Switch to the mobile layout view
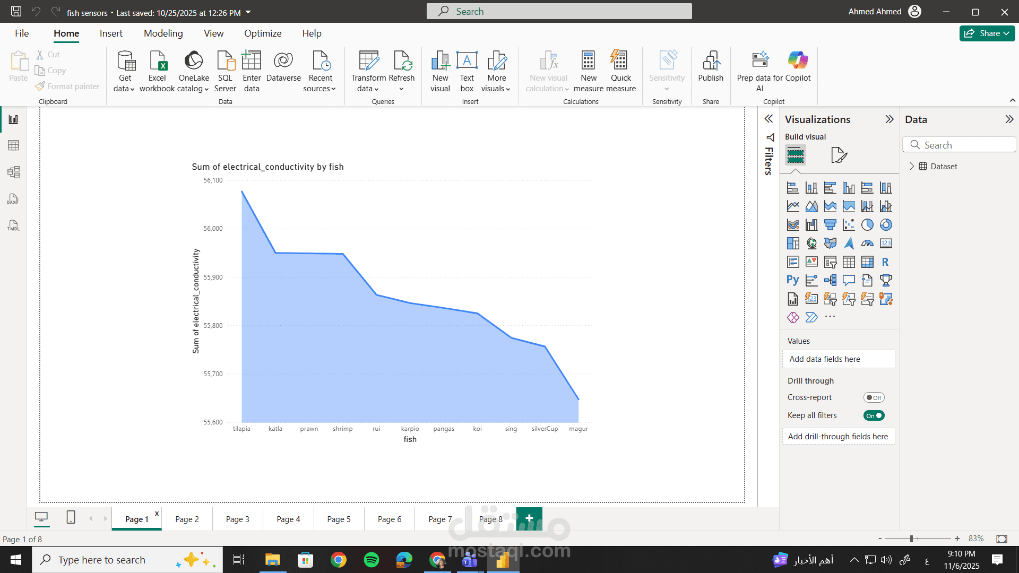The width and height of the screenshot is (1019, 573). point(71,517)
